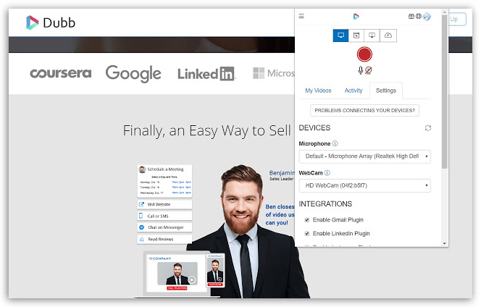Click the INTEGRATIONS section heading

tap(325, 204)
